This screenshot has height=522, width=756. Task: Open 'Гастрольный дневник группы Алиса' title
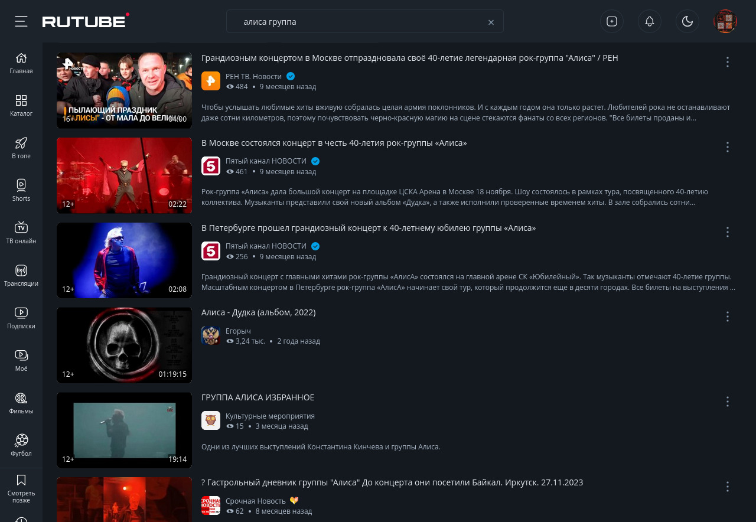coord(392,482)
